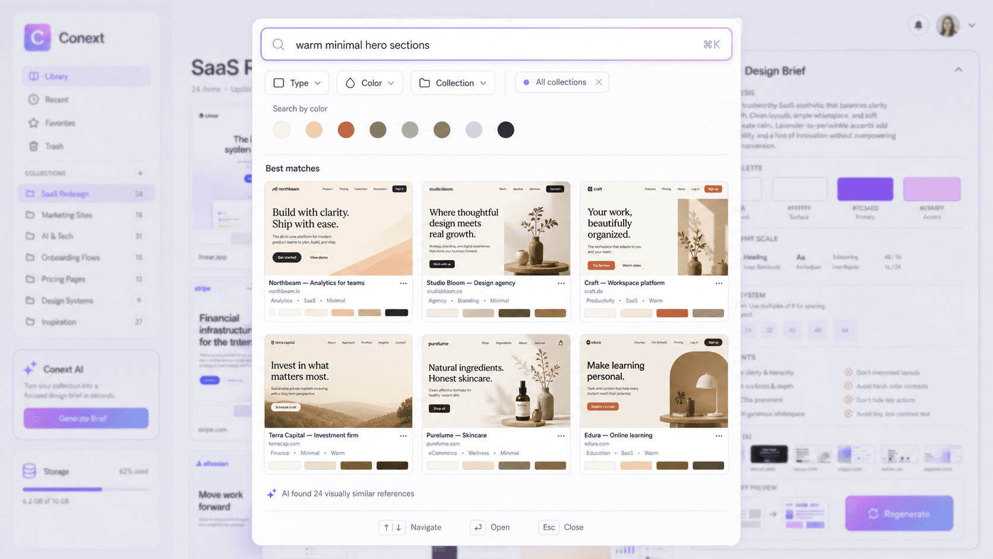
Task: Select the #E9A8FF accent swatch
Action: [x=932, y=189]
